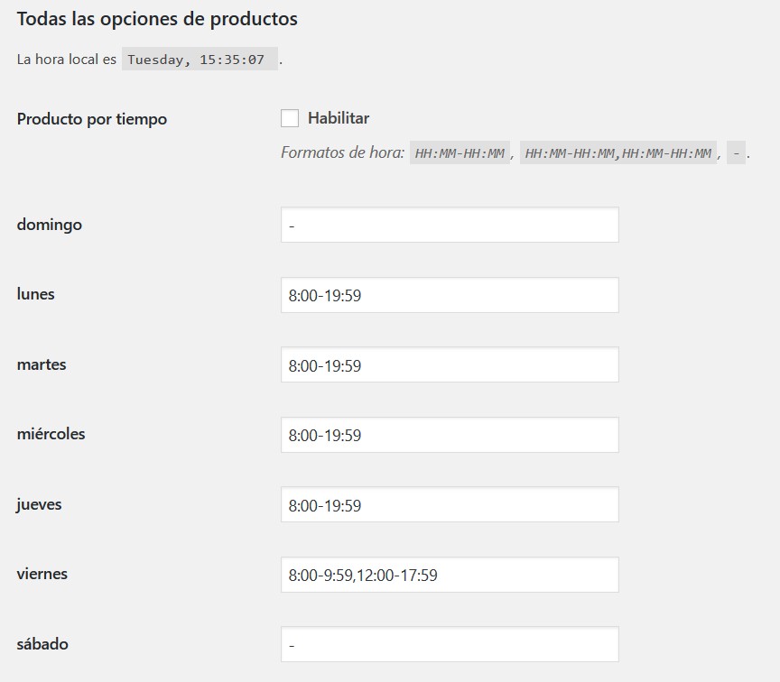This screenshot has height=682, width=780.
Task: Click the Todas las opciones de productos heading
Action: (157, 19)
